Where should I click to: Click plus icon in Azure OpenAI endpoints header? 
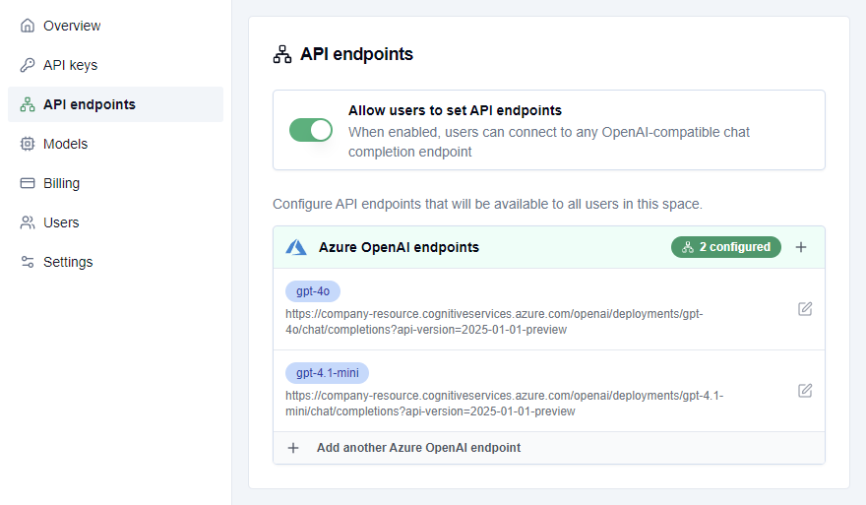click(801, 247)
